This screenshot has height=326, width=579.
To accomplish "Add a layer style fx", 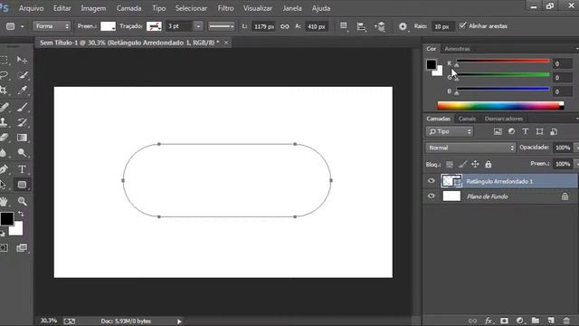I will 489,321.
